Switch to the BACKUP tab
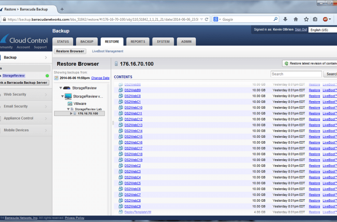The height and width of the screenshot is (222, 337). tap(87, 42)
